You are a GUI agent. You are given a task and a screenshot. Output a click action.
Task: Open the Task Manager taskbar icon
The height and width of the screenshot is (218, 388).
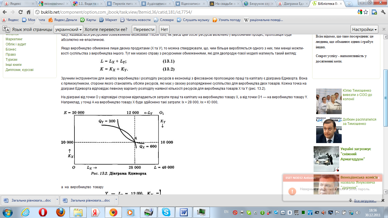tap(202, 212)
